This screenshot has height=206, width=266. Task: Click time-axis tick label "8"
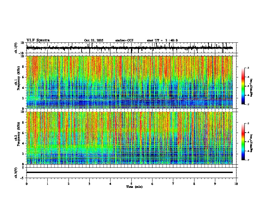pos(194,184)
